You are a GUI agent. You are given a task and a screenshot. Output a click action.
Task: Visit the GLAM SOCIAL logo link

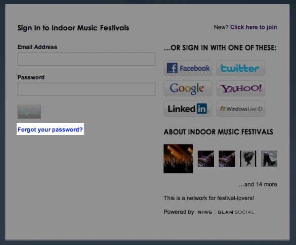click(x=236, y=212)
